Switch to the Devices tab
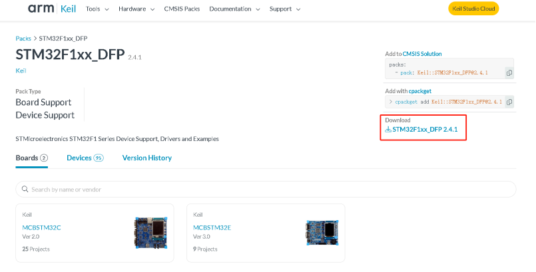The width and height of the screenshot is (536, 272). pos(85,158)
